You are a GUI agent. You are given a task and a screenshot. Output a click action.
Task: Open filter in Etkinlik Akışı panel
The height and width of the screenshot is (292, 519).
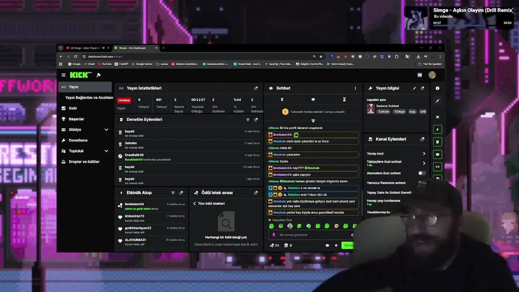173,193
